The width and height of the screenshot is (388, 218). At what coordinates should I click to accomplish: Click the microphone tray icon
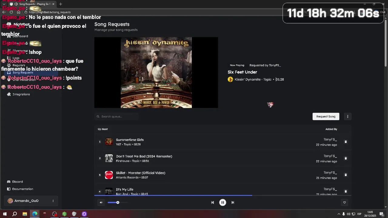[343, 214]
